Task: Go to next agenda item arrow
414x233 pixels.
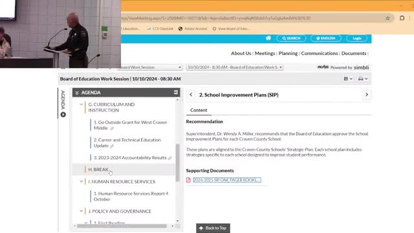Action: (367, 94)
